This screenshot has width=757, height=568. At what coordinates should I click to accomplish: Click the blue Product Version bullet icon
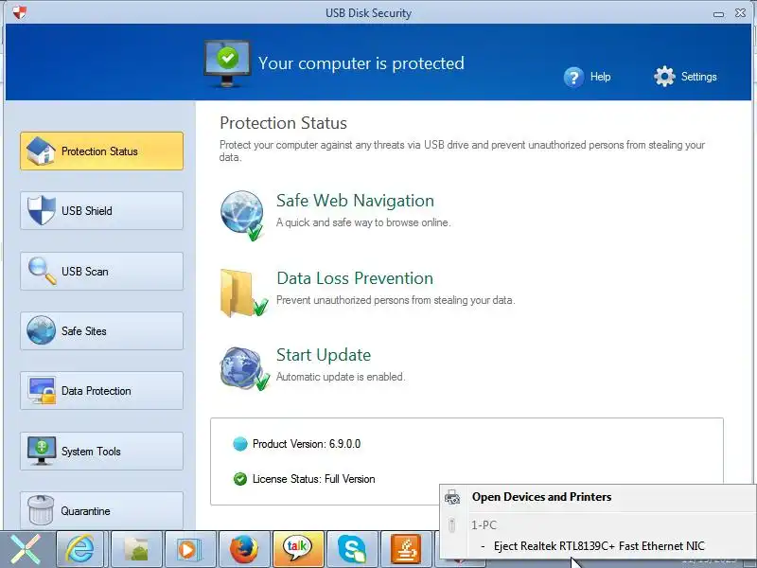coord(240,444)
